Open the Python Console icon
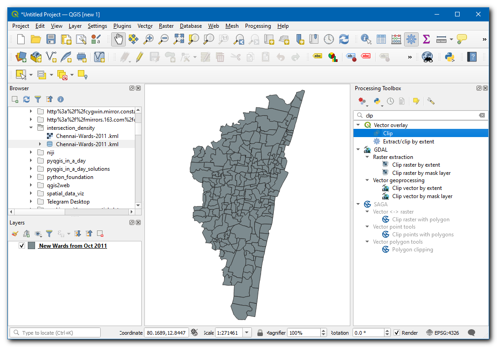Viewport: 497px width, 347px height. pyautogui.click(x=450, y=57)
